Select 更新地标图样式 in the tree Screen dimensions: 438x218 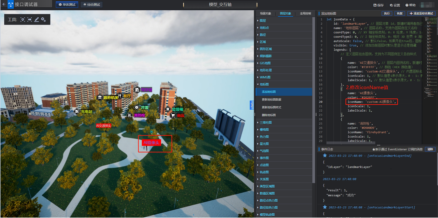(x=271, y=107)
